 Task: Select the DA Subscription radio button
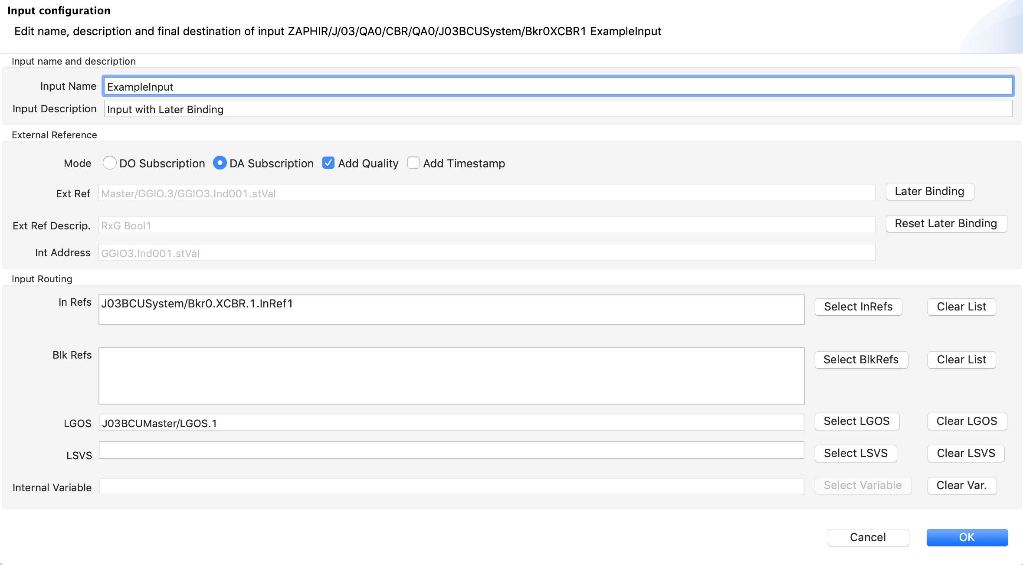point(220,163)
